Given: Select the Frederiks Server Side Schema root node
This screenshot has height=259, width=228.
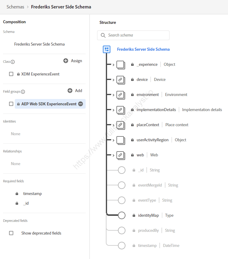Looking at the screenshot, I should click(143, 49).
